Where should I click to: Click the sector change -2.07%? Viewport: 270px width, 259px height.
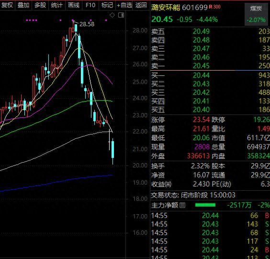(256, 20)
